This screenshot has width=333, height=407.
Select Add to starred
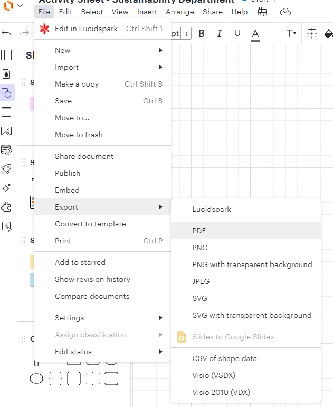pos(102,262)
